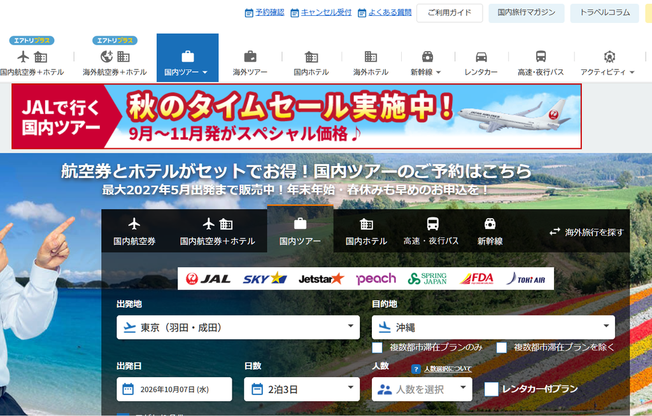Open 海外ホテル building icon in navigation
Image resolution: width=652 pixels, height=416 pixels.
coord(371,57)
